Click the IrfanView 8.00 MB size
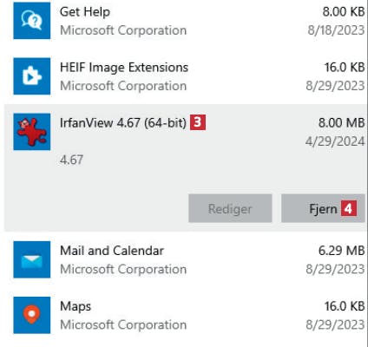368x347 pixels. click(x=341, y=122)
